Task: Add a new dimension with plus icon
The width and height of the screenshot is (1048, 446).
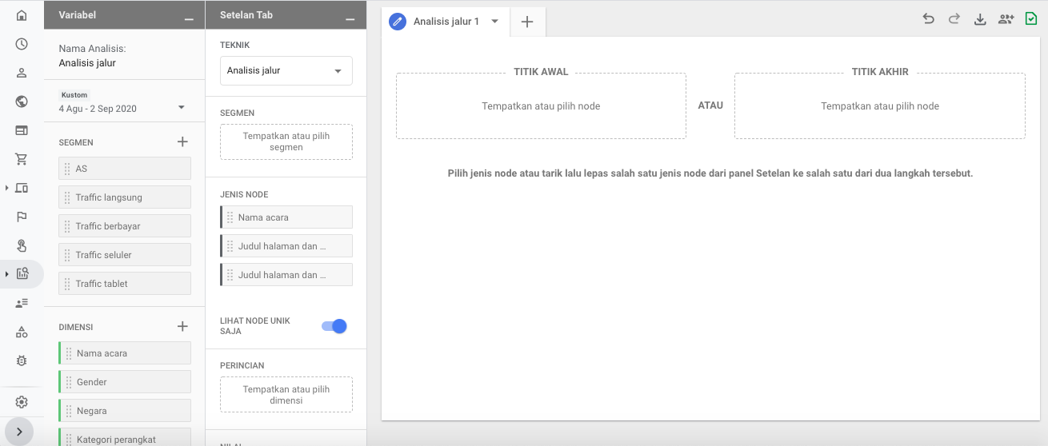Action: (182, 326)
